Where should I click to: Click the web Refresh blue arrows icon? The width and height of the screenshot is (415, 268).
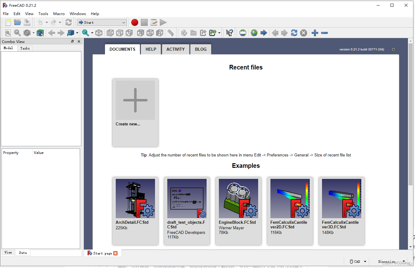294,33
